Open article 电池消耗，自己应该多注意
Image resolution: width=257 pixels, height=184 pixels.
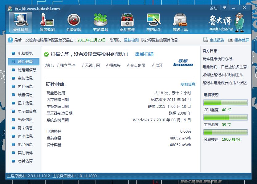click(x=225, y=67)
